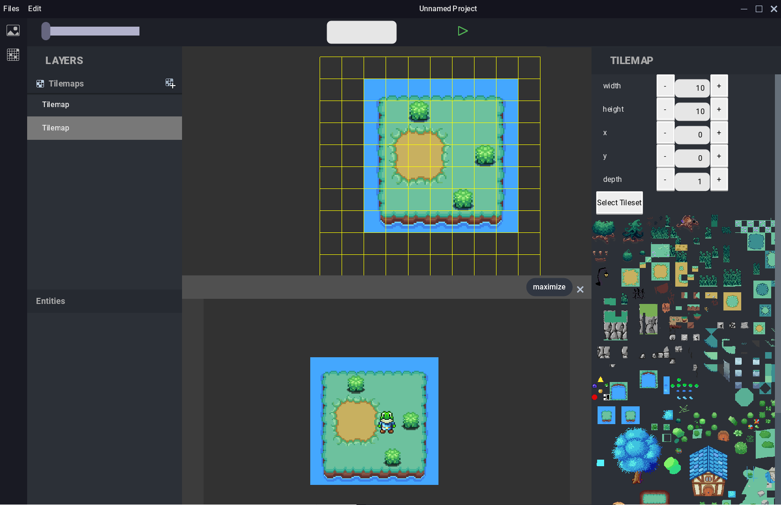Select the first Tilemap layer

55,104
